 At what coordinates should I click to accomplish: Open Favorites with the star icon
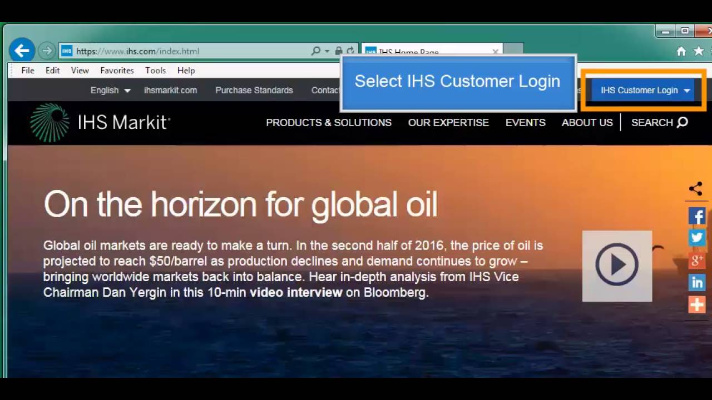click(699, 51)
